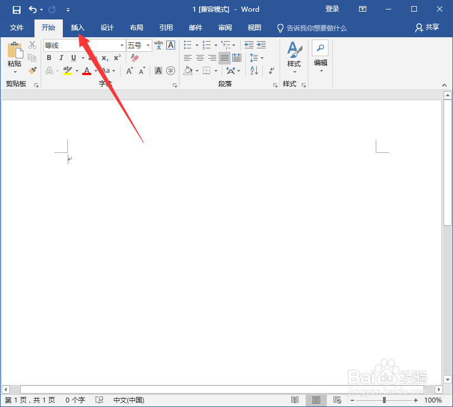Click the Clear Formatting eraser icon

135,58
